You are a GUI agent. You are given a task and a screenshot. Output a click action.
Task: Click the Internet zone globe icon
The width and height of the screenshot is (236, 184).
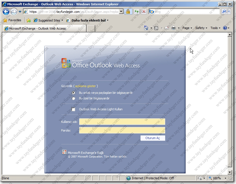129,178
